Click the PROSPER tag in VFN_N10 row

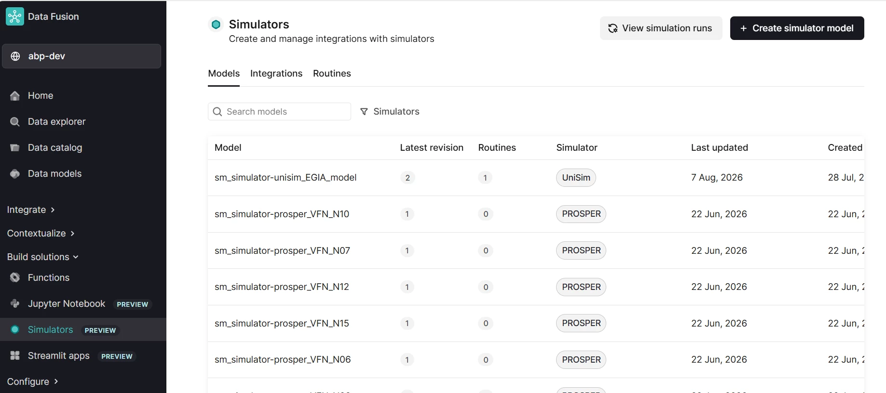581,214
